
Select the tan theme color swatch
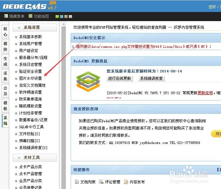pyautogui.click(x=66, y=16)
